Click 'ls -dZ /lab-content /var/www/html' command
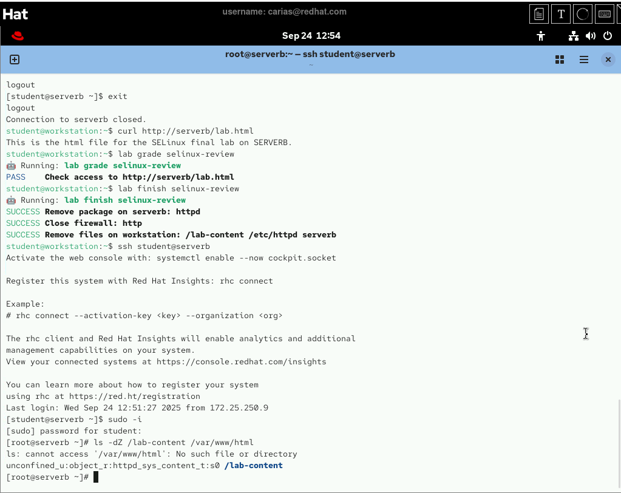The image size is (621, 493). click(x=174, y=443)
